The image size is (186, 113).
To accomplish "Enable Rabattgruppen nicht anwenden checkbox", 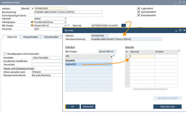I will [5, 54].
